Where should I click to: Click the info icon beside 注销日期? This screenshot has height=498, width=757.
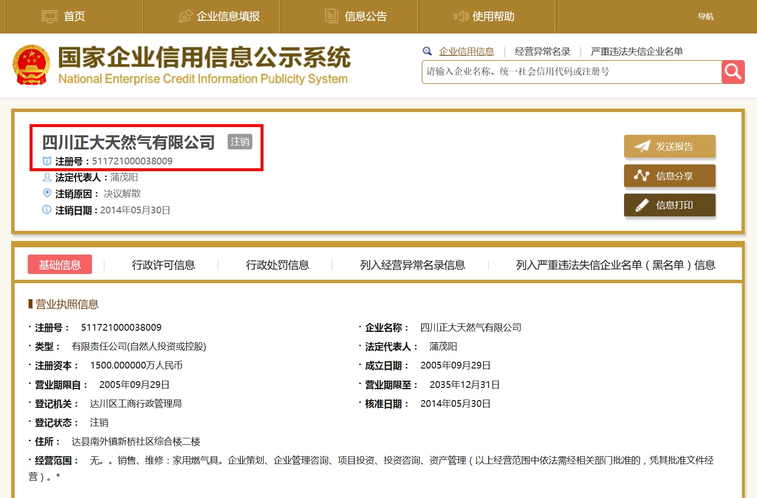coord(47,209)
